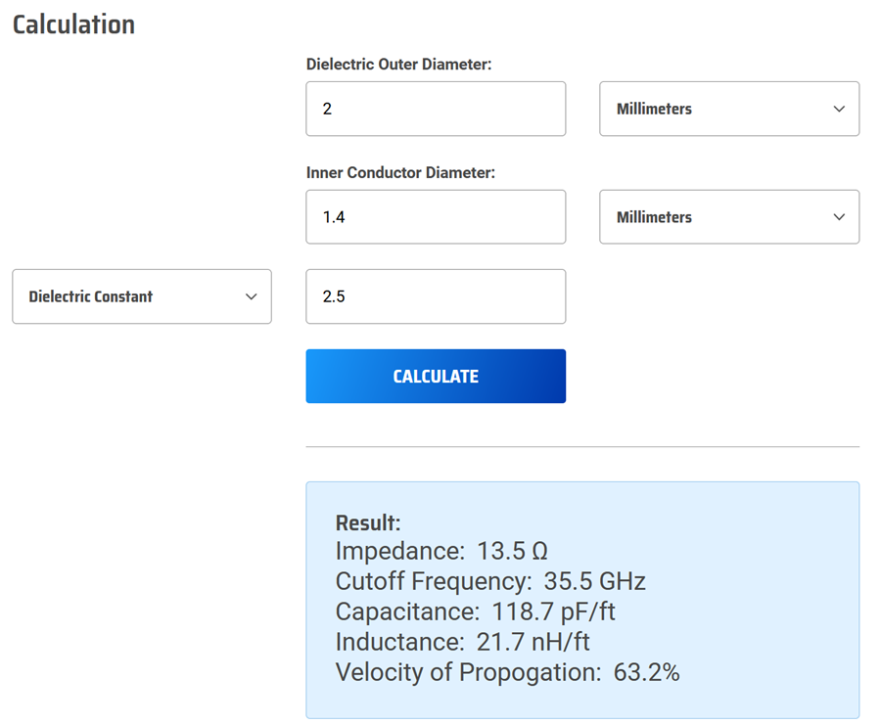881x724 pixels.
Task: Click the Dielectric Outer Diameter input field
Action: pyautogui.click(x=436, y=109)
